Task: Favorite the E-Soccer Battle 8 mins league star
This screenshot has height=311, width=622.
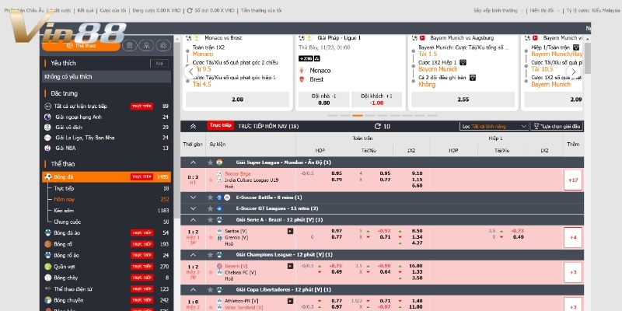Action: tap(210, 197)
